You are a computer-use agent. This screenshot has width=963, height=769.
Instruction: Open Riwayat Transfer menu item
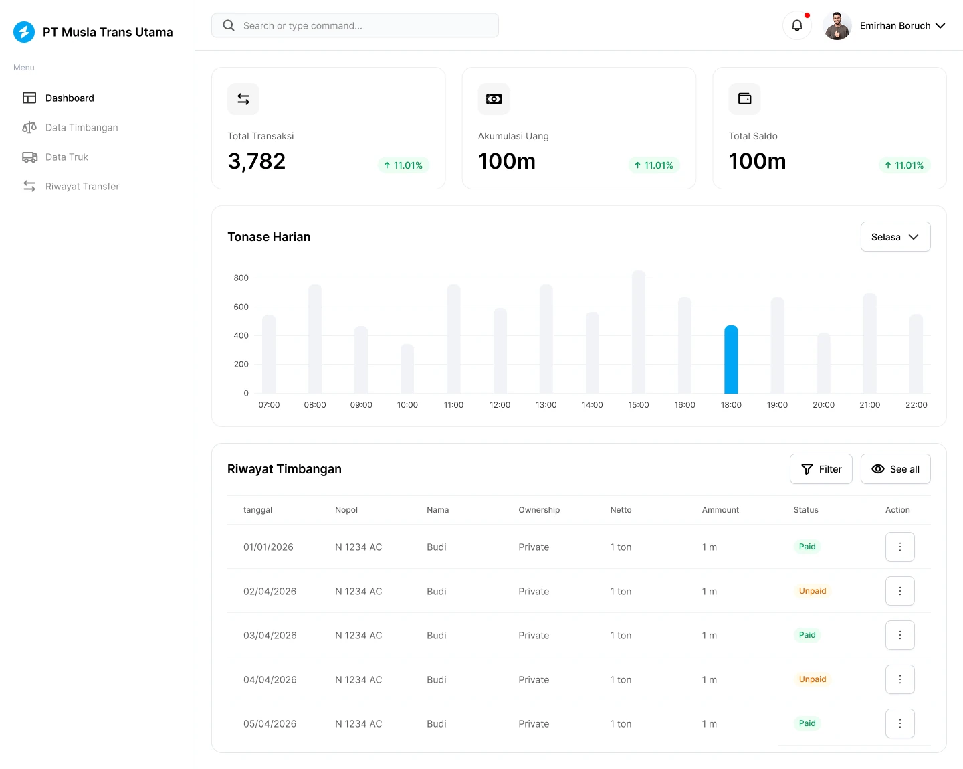coord(82,186)
